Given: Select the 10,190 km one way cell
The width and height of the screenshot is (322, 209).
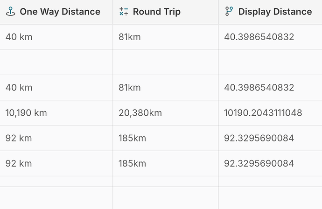Looking at the screenshot, I should click(56, 113).
